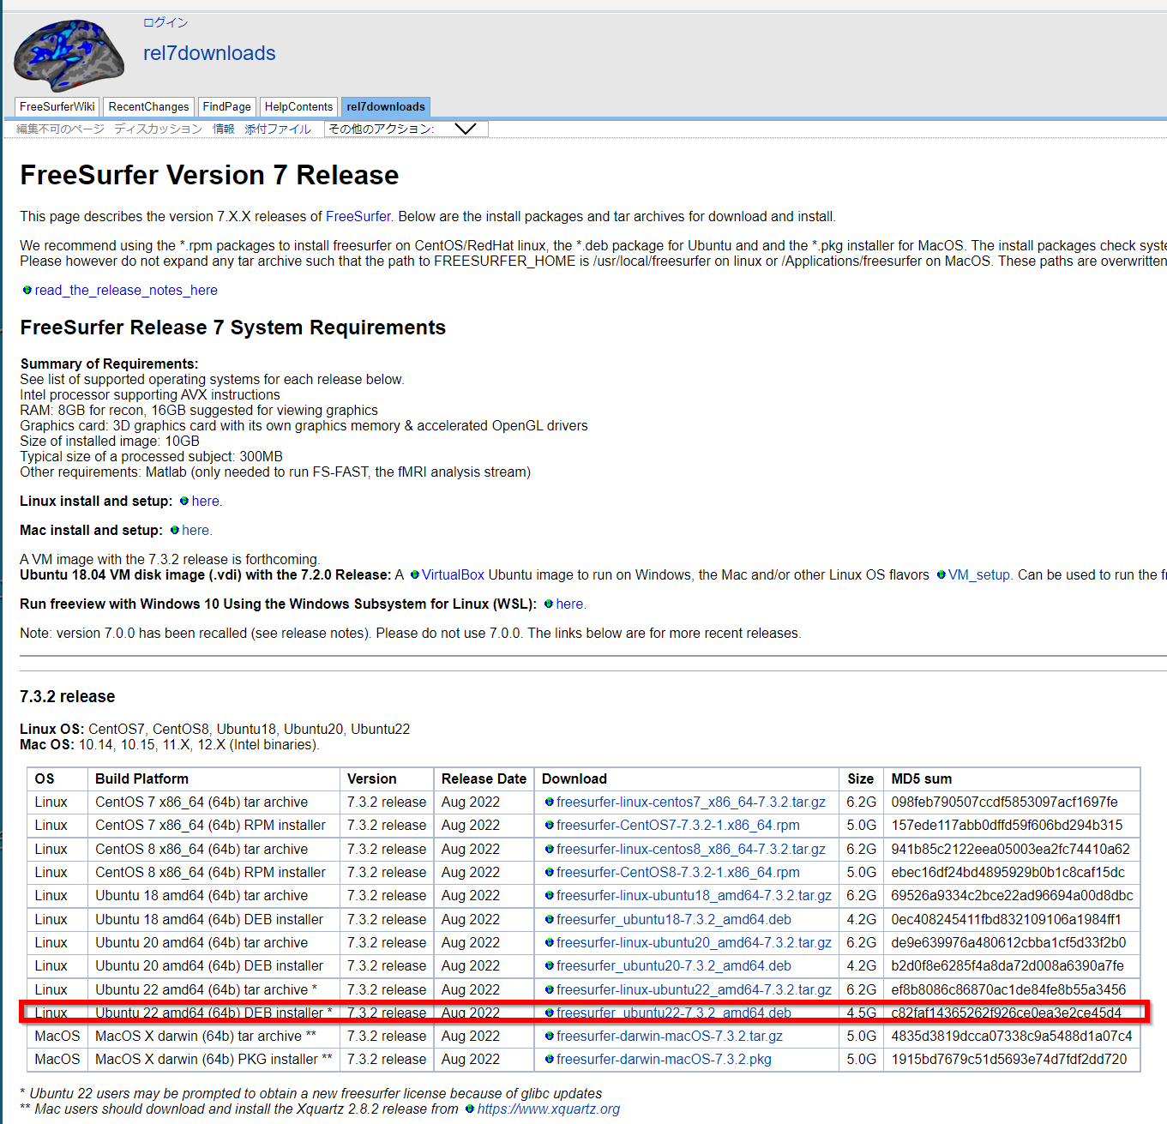This screenshot has width=1167, height=1124.
Task: Click the globe icon before read_the_release_notes_here
Action: click(27, 290)
